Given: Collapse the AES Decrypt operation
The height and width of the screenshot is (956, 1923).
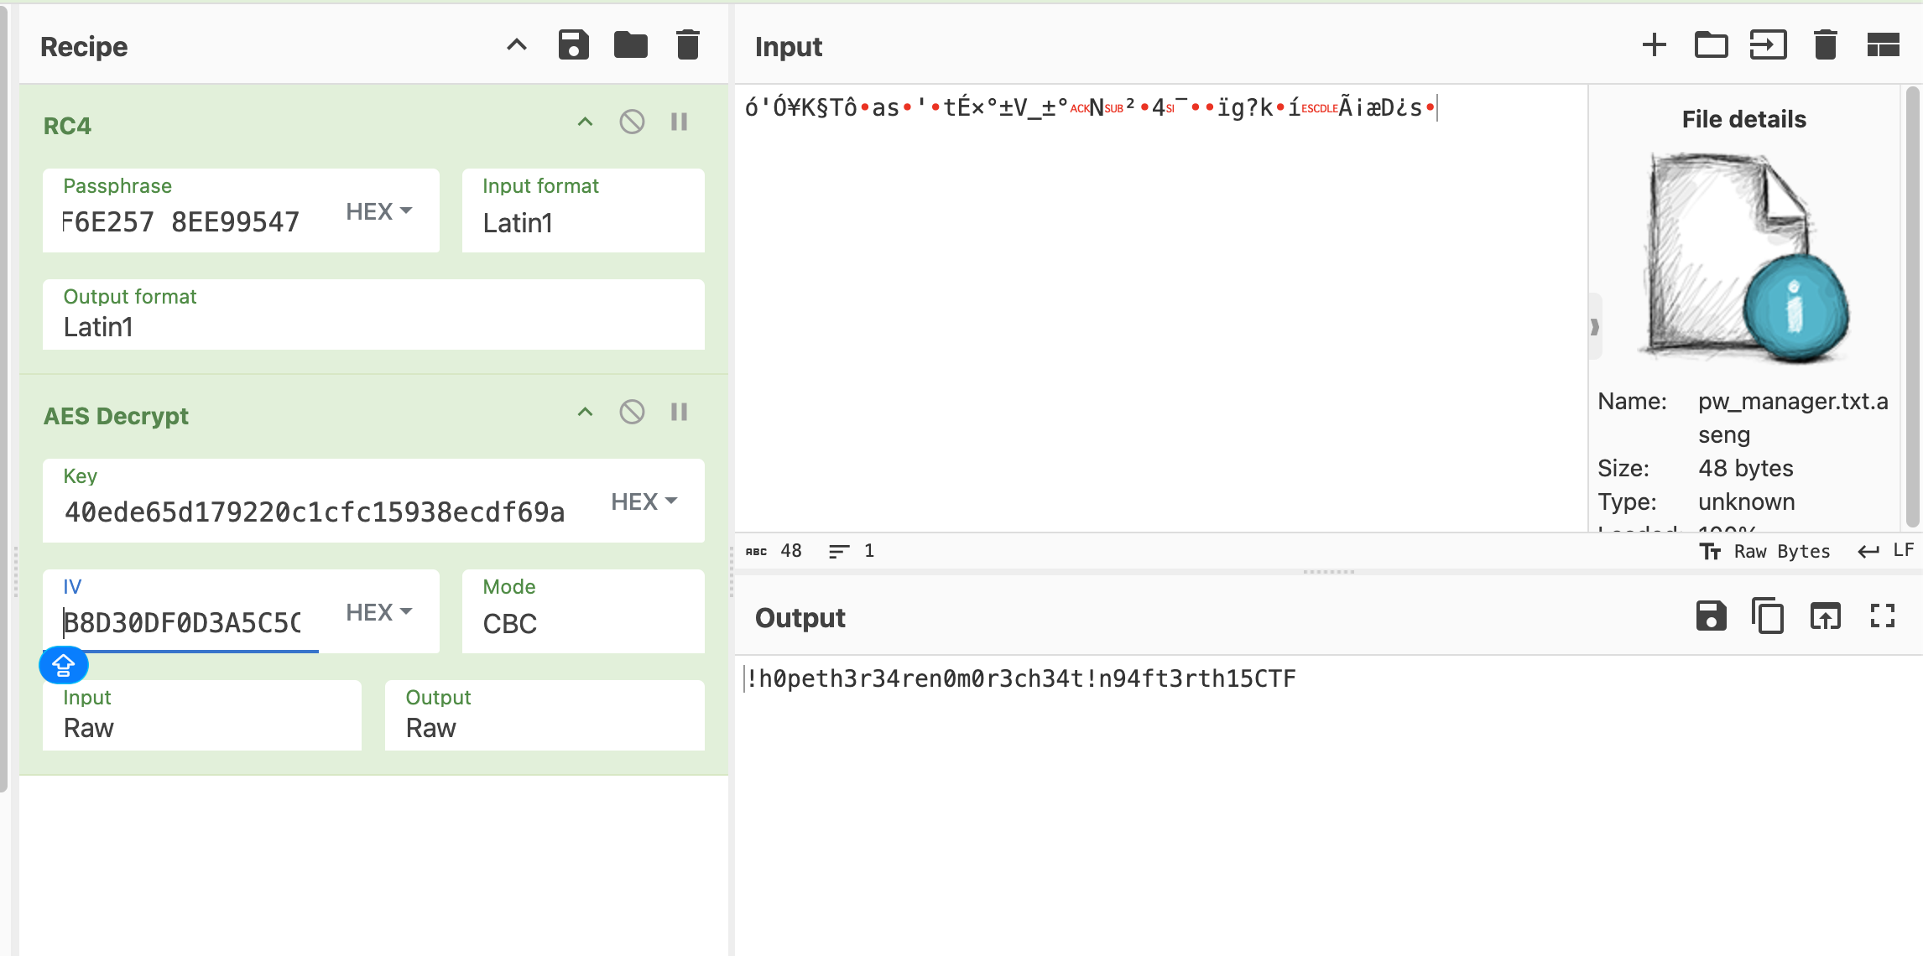Looking at the screenshot, I should click(585, 413).
